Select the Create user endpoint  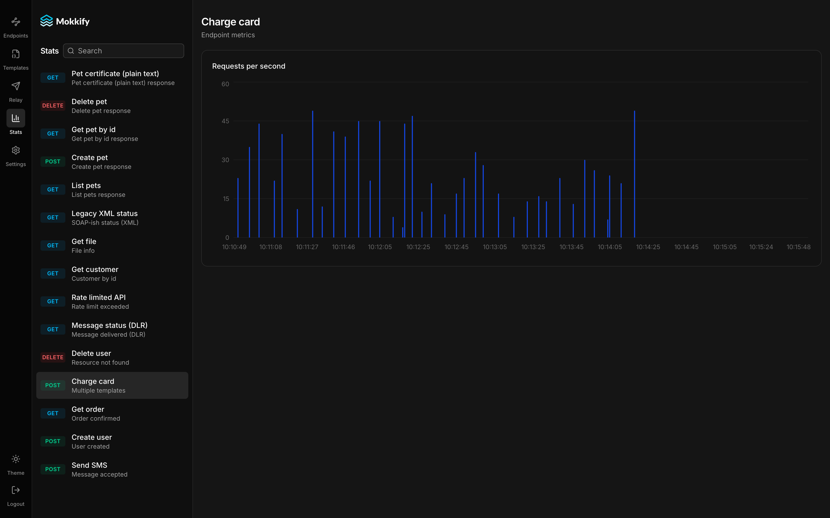(x=112, y=442)
